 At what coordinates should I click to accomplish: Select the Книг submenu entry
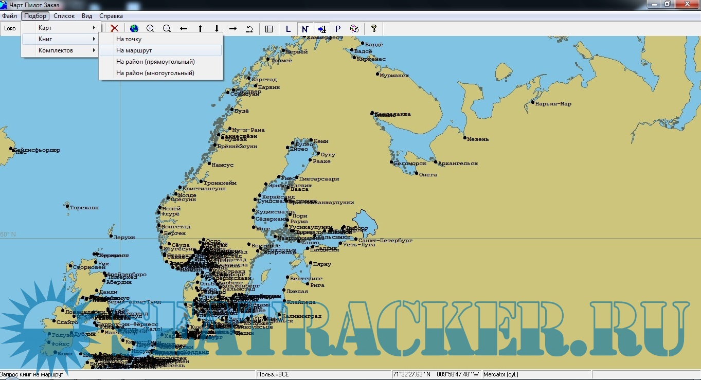[60, 39]
